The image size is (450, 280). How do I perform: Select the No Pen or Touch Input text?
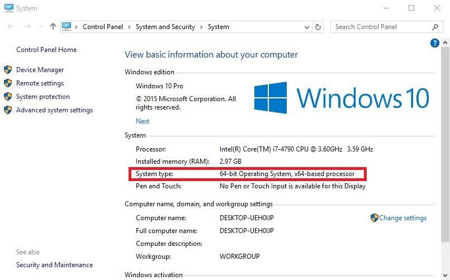click(x=292, y=186)
